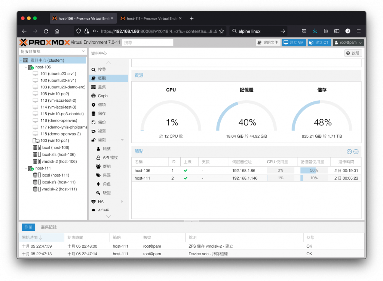
Task: Switch to the 叢集記錄 cluster log tab
Action: [49, 227]
